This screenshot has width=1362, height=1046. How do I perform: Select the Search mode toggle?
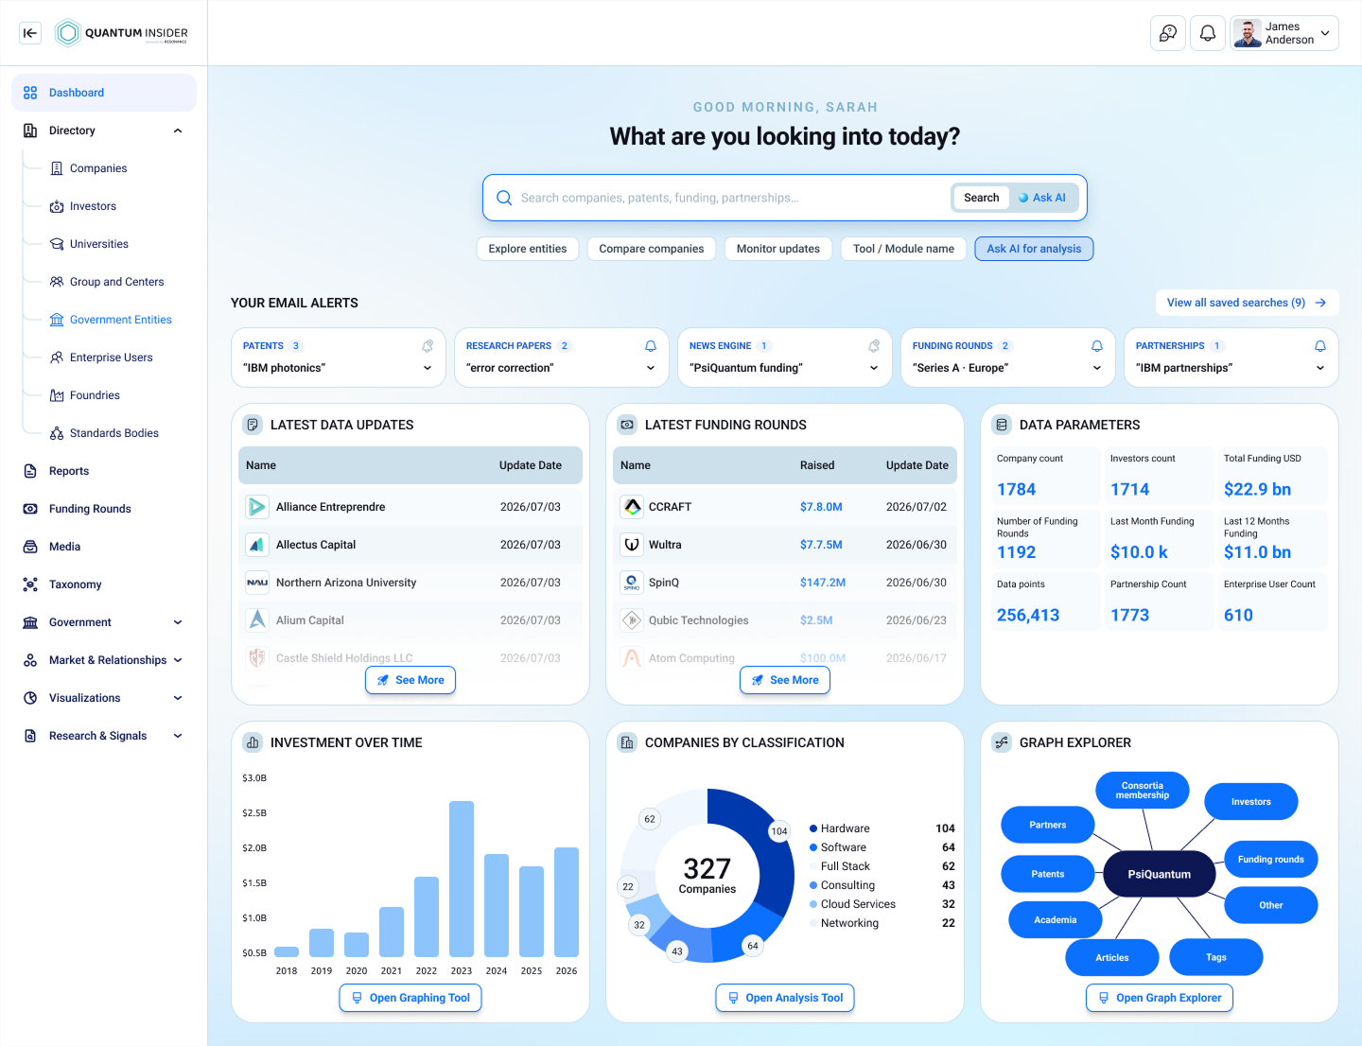(x=981, y=198)
